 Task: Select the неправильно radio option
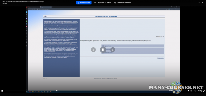tap(103, 52)
